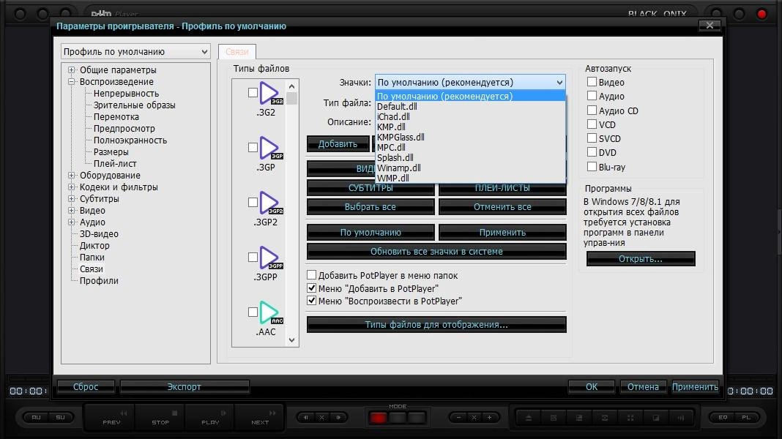This screenshot has height=439, width=782.
Task: Select KMPGlass.dll from icons list
Action: tap(470, 137)
